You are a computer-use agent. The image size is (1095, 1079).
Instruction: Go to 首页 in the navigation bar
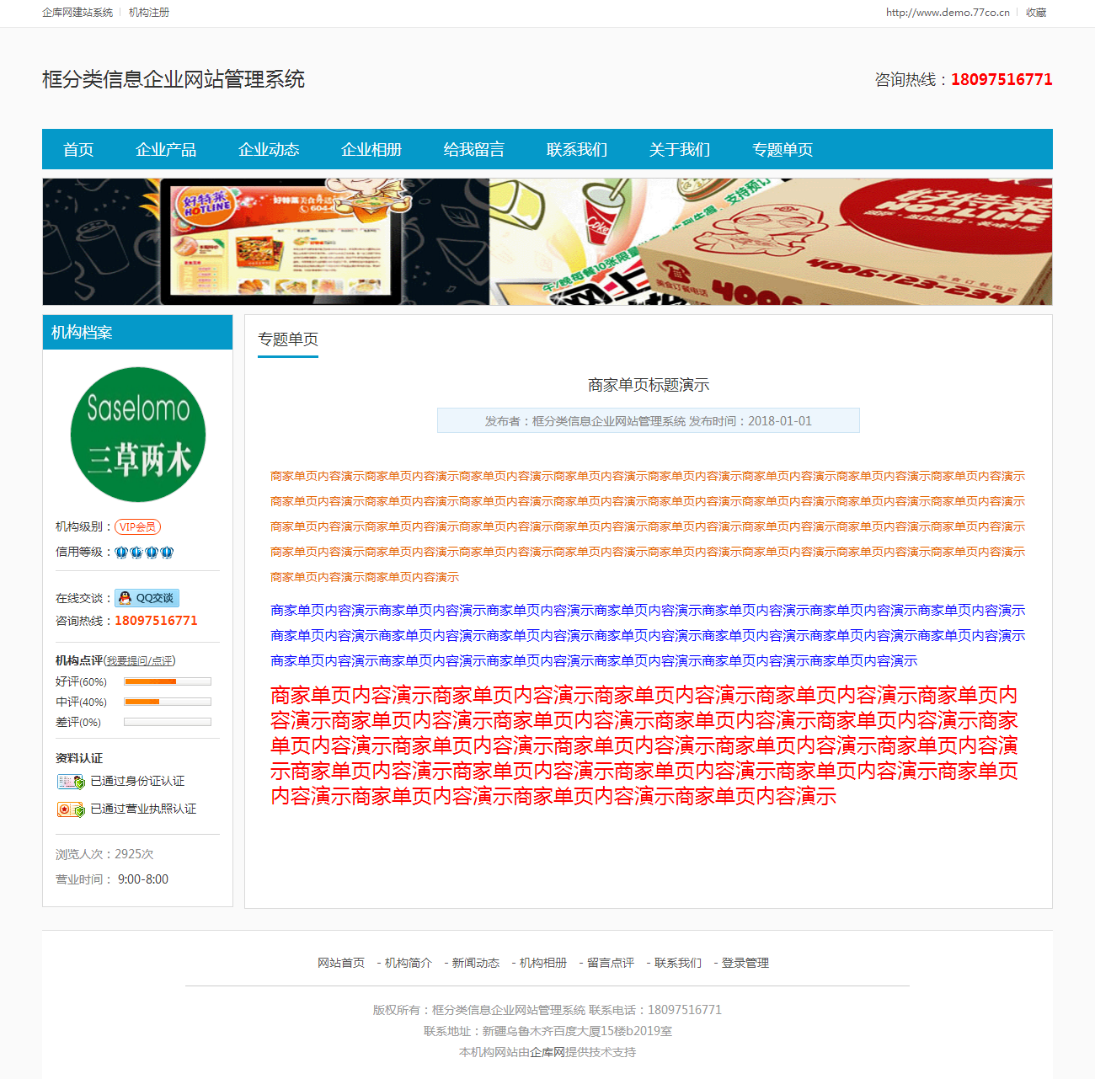[x=78, y=149]
